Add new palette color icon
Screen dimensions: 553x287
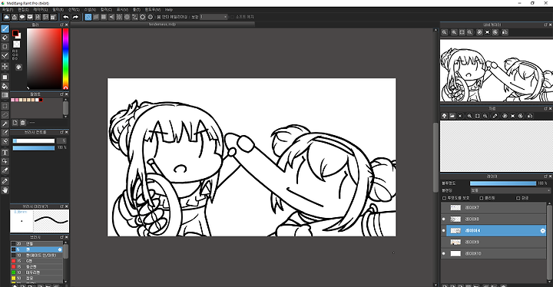coord(15,123)
